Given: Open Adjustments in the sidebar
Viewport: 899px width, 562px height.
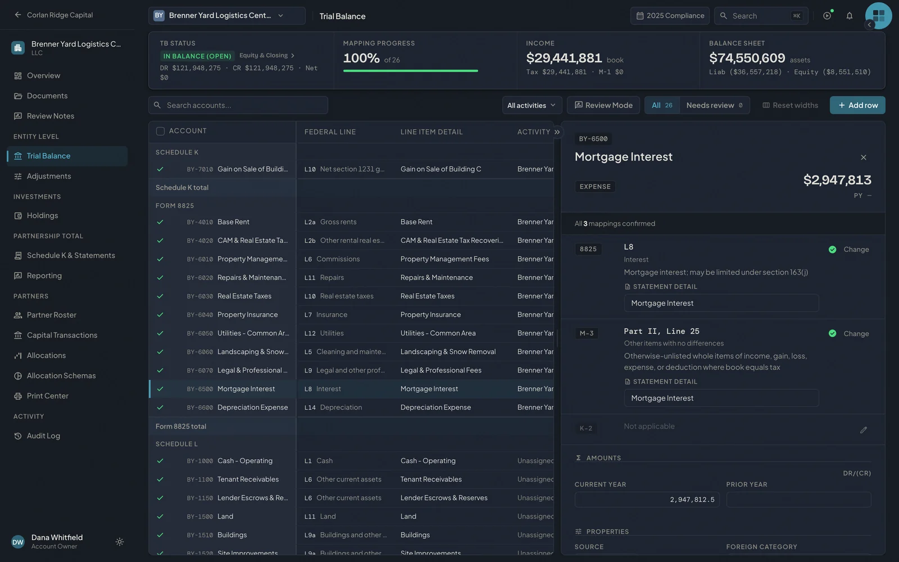Looking at the screenshot, I should click(67, 176).
